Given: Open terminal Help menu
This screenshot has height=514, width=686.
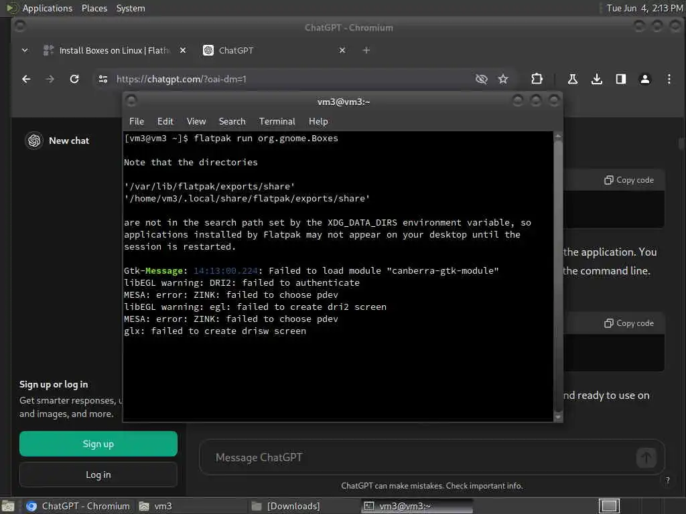Looking at the screenshot, I should tap(318, 122).
